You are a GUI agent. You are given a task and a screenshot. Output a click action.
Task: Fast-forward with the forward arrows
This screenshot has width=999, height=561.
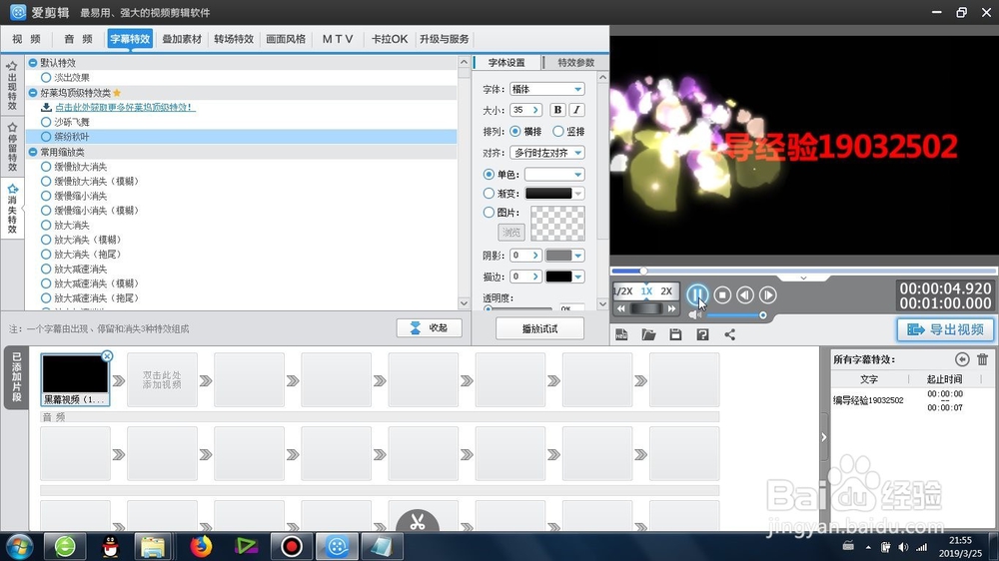(671, 308)
